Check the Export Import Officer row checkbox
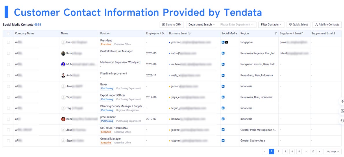The height and width of the screenshot is (157, 344). click(8, 97)
